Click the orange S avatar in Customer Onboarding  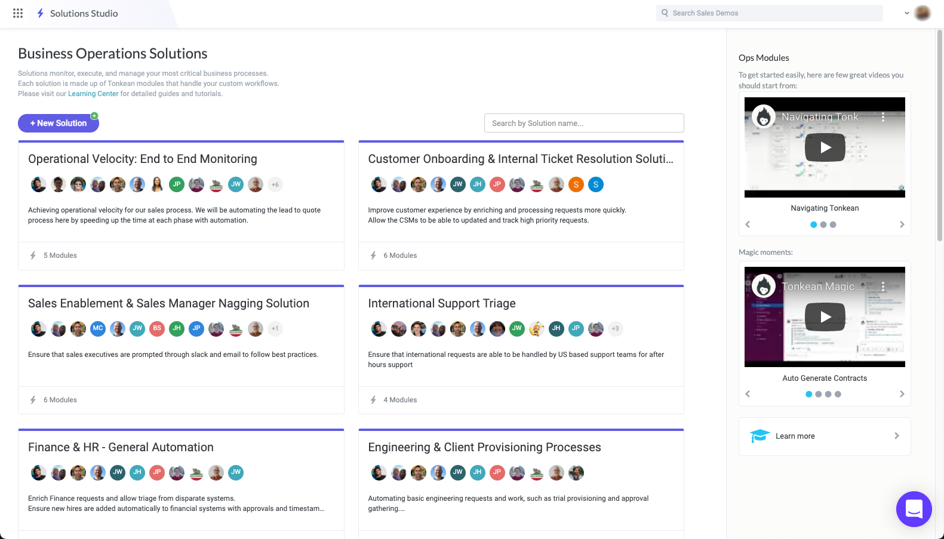(x=576, y=184)
